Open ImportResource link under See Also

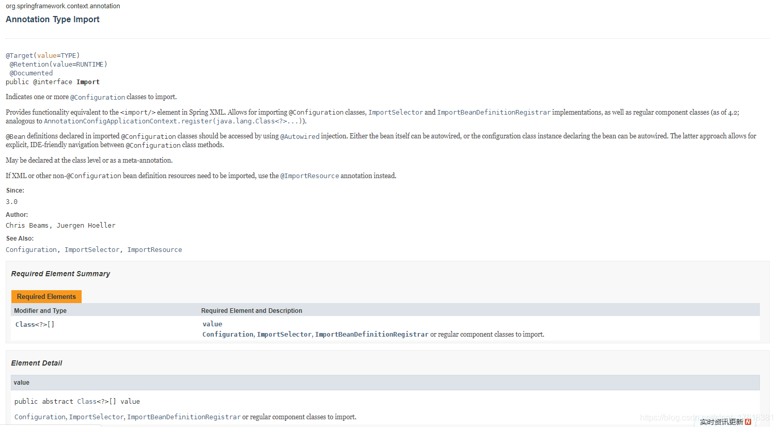click(154, 250)
